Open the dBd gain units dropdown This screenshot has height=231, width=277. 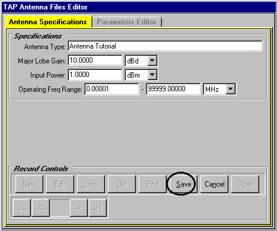tap(152, 60)
